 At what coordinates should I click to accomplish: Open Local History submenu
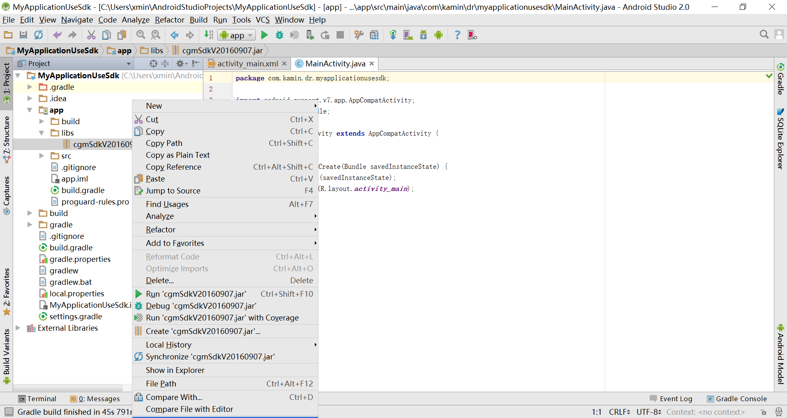225,345
